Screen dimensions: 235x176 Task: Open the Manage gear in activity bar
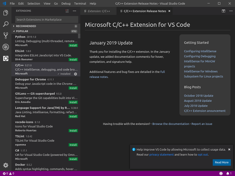pos(6,165)
